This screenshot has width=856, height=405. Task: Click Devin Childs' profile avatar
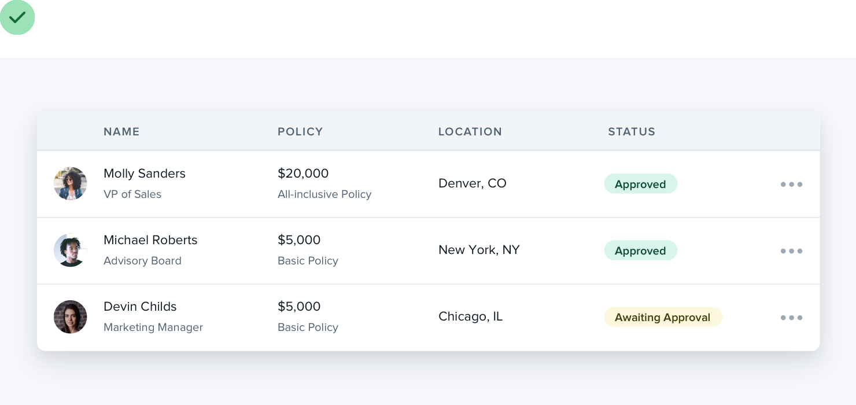(x=71, y=317)
